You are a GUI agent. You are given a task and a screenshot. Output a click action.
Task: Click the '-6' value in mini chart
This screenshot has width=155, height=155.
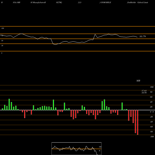tap(100, 151)
